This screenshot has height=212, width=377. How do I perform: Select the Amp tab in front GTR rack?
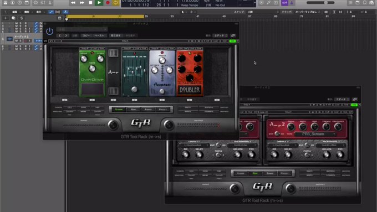pyautogui.click(x=134, y=110)
